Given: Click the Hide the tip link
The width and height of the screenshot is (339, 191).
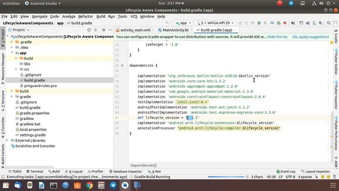Looking at the screenshot, I should tap(277, 37).
